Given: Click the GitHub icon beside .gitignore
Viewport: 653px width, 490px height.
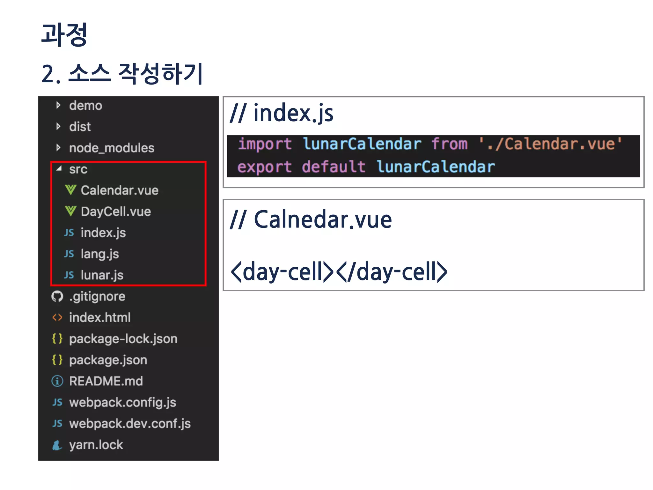Looking at the screenshot, I should pyautogui.click(x=57, y=296).
